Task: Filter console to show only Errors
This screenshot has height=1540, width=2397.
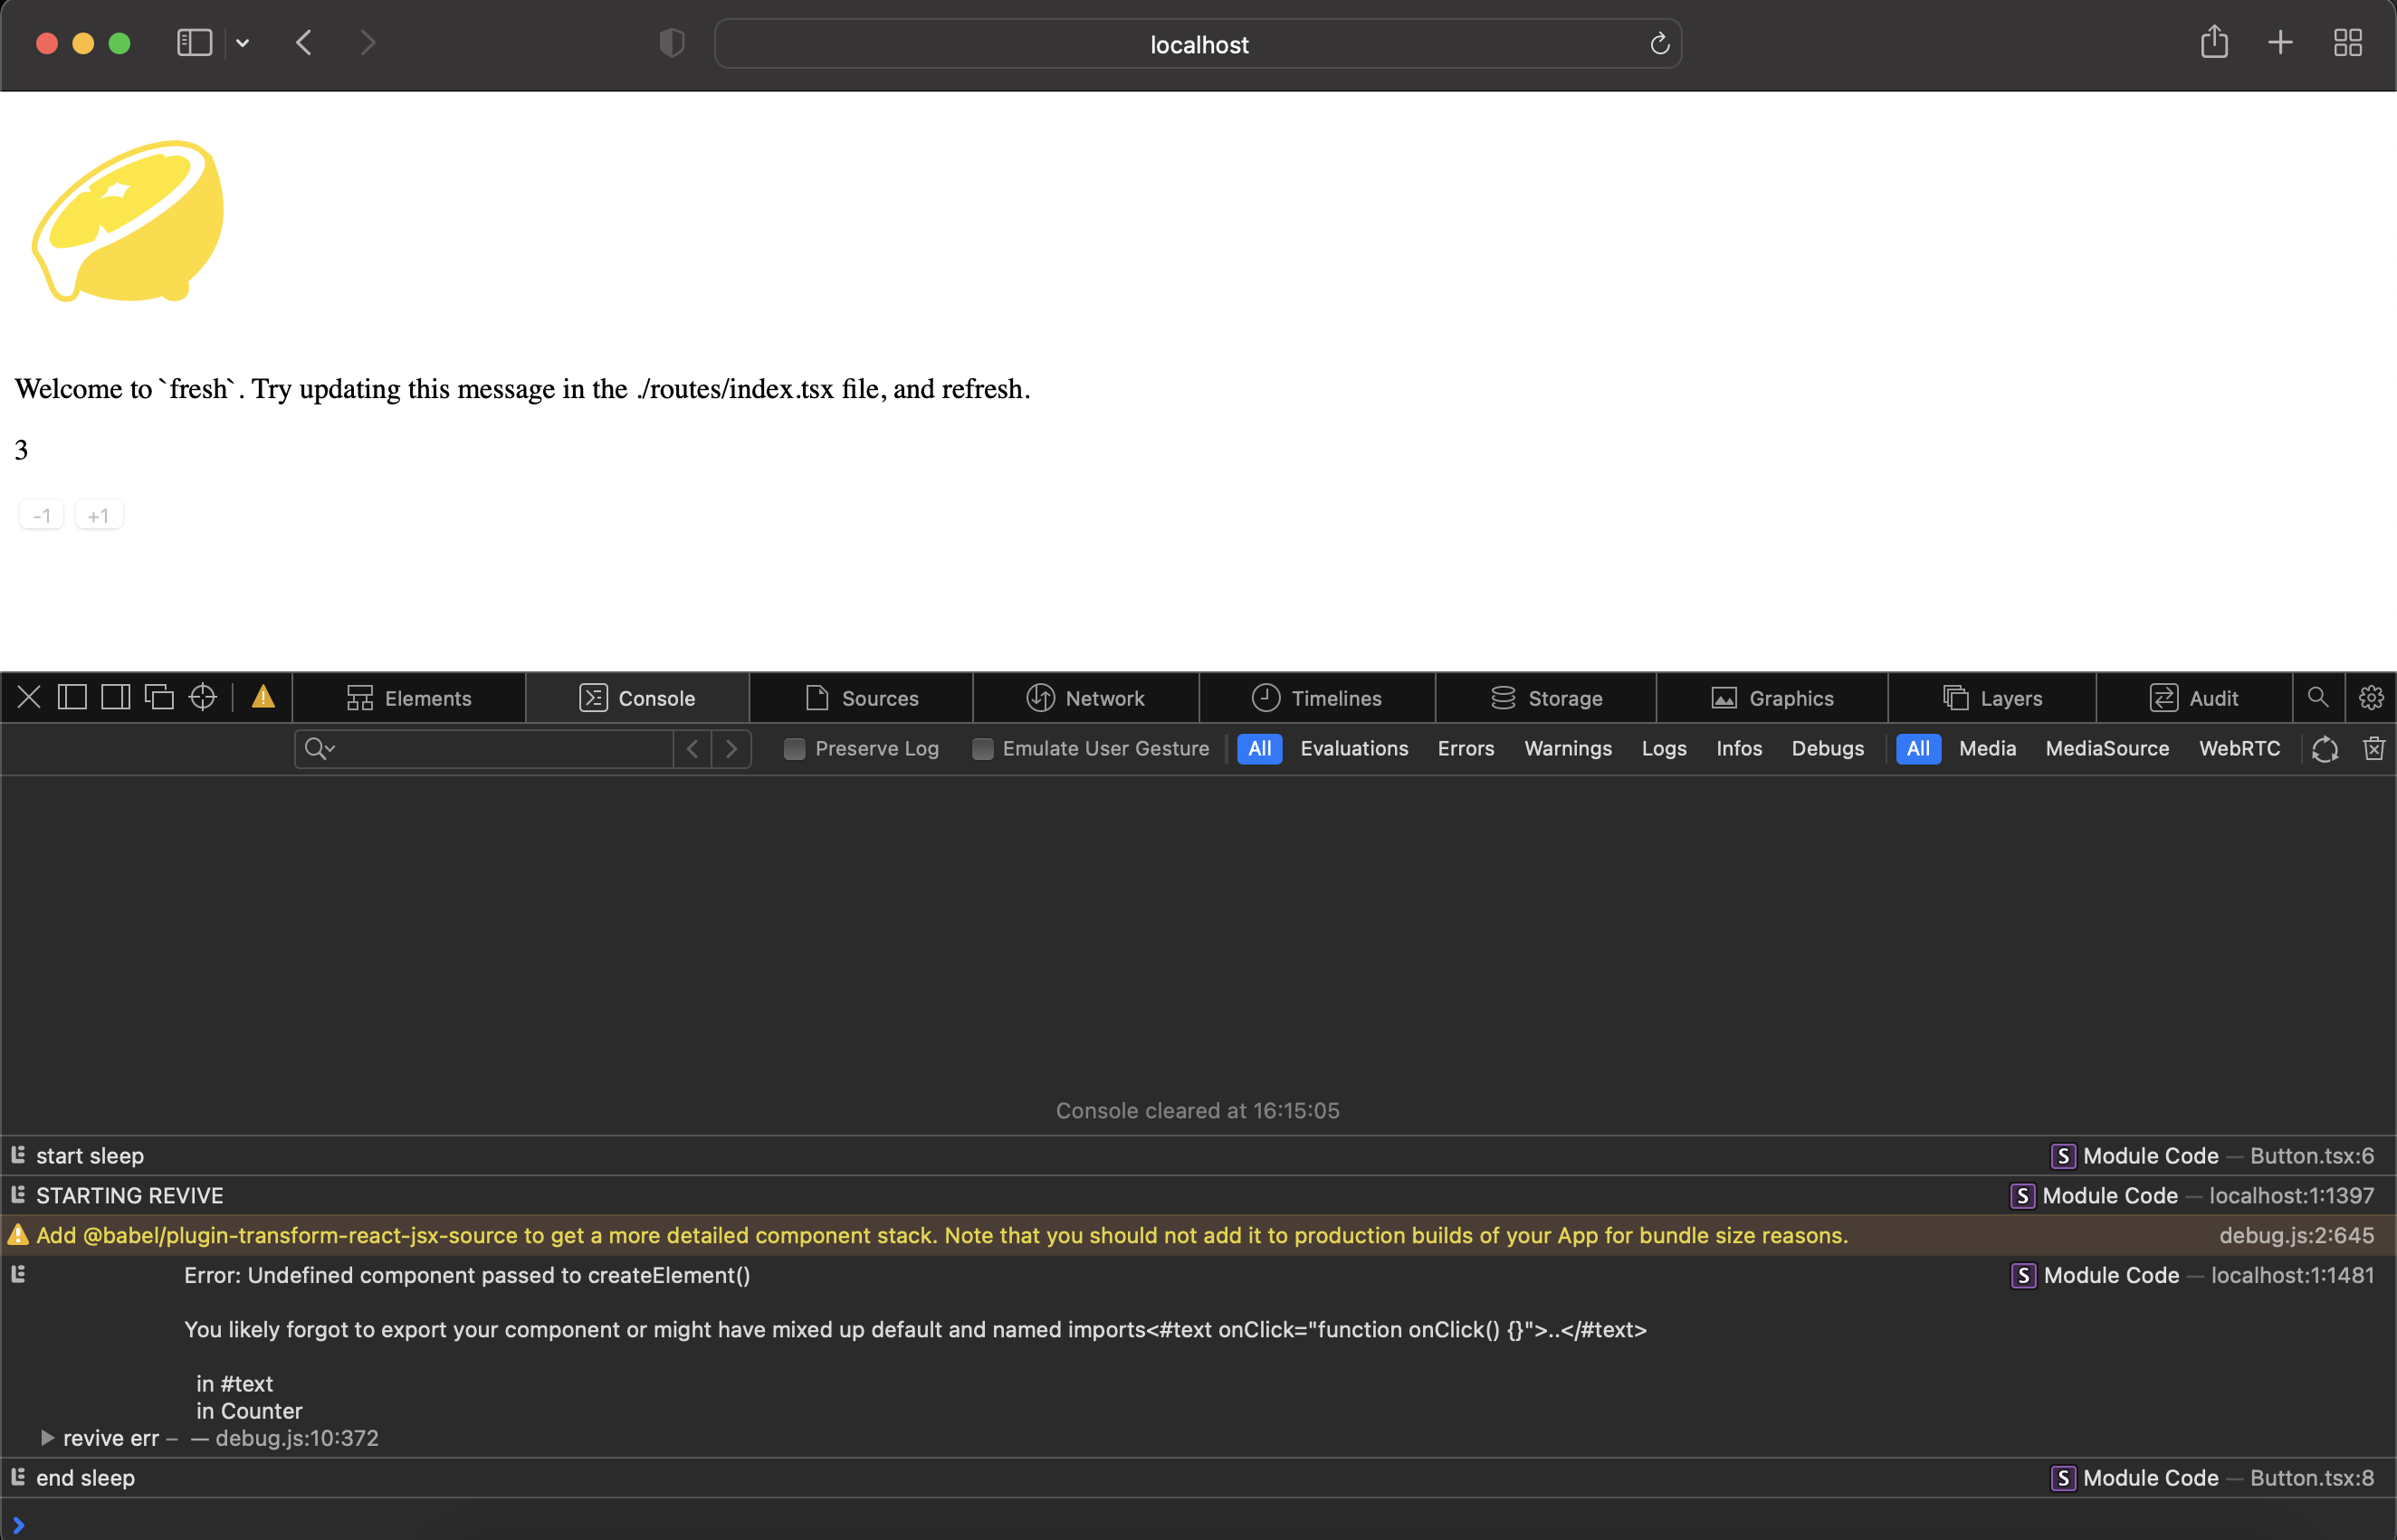Action: point(1465,748)
